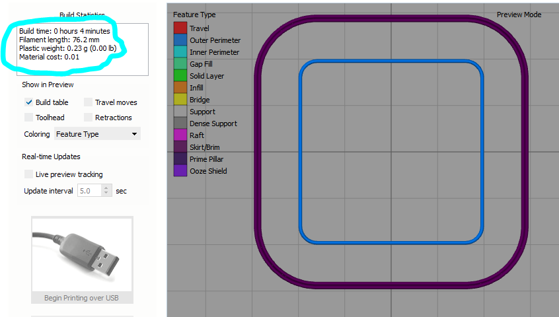This screenshot has width=559, height=317.
Task: Click the Skirt/Brim purple swatch
Action: click(x=180, y=147)
